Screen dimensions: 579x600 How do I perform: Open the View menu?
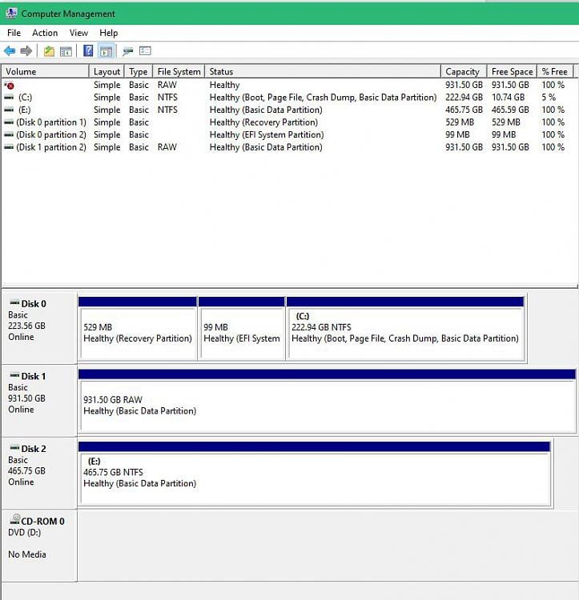pyautogui.click(x=78, y=33)
